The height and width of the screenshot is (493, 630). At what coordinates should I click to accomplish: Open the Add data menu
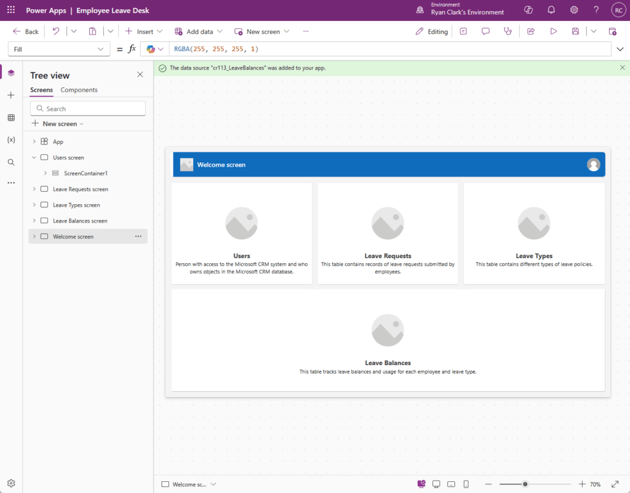click(199, 31)
